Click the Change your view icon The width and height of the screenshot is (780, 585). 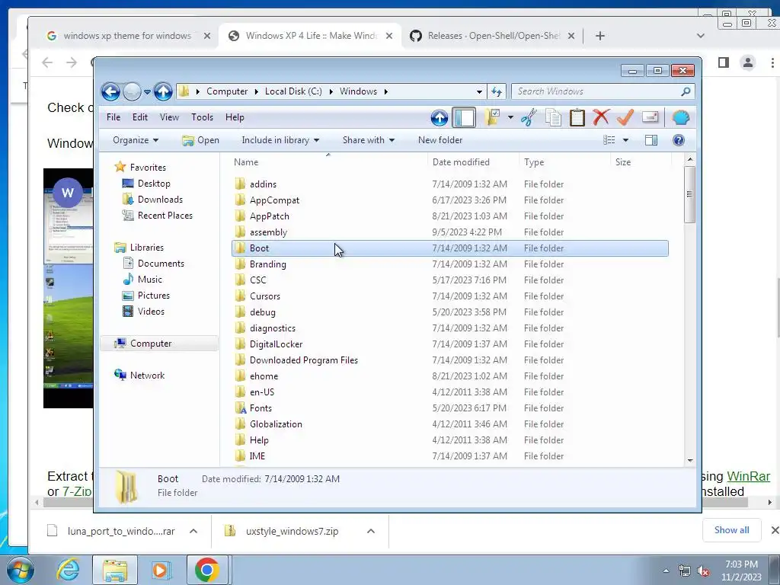point(609,140)
